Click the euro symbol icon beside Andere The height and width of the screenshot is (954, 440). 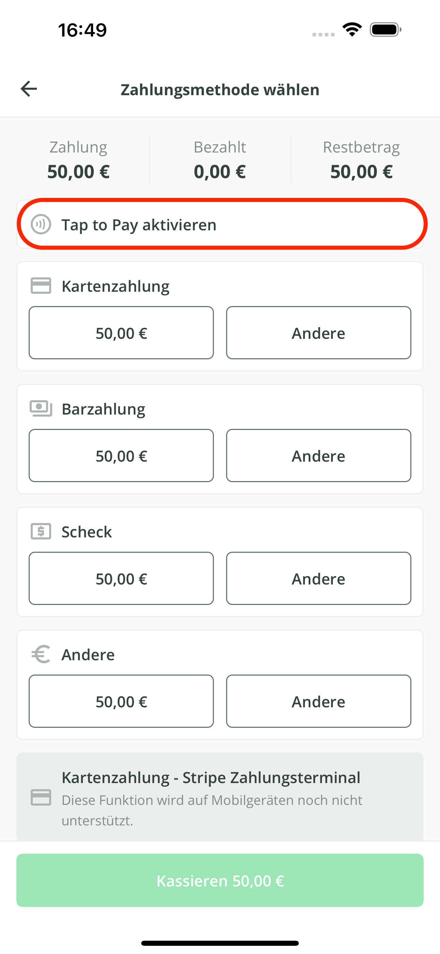pyautogui.click(x=41, y=654)
